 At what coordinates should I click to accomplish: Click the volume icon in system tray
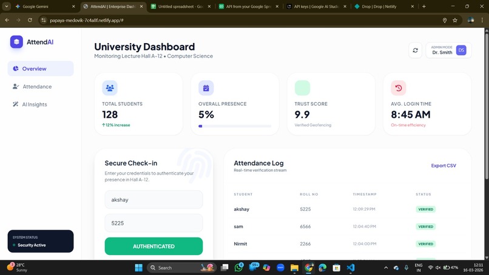coord(438,268)
